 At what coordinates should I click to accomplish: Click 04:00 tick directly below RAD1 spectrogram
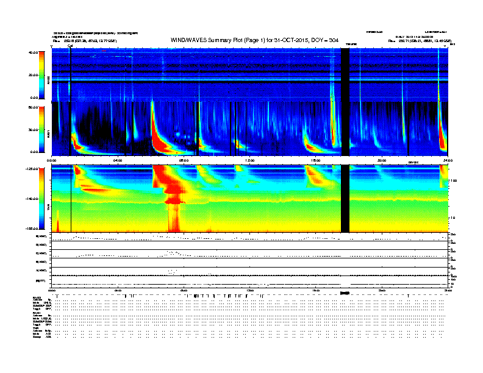[x=118, y=160]
